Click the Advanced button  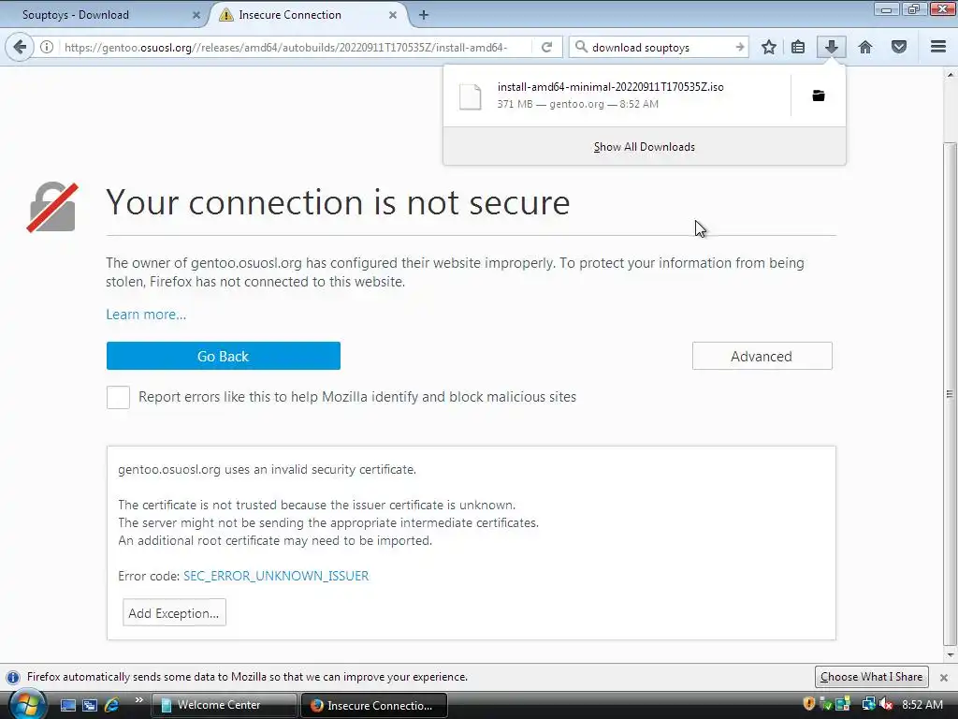point(762,356)
